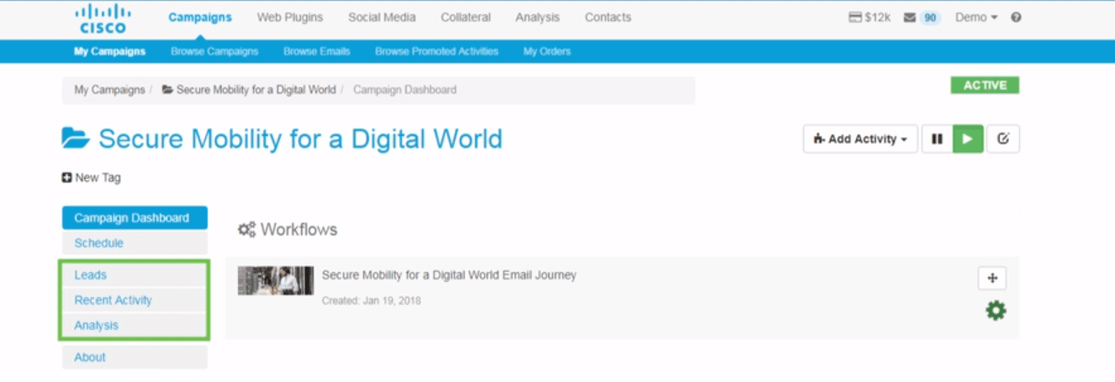Screen dimensions: 1115x382
Task: Open the Demo user dropdown
Action: coord(976,17)
